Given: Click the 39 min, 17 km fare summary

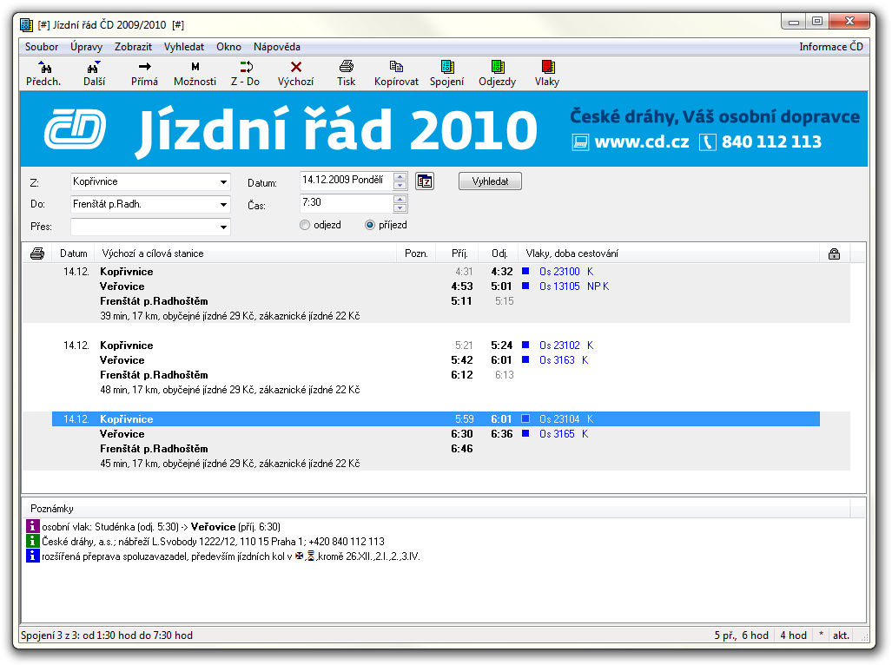Looking at the screenshot, I should tap(230, 315).
